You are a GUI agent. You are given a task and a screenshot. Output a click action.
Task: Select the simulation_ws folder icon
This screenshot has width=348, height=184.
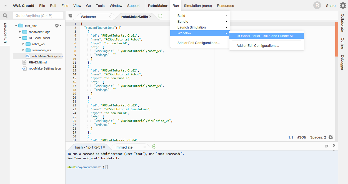click(x=28, y=50)
